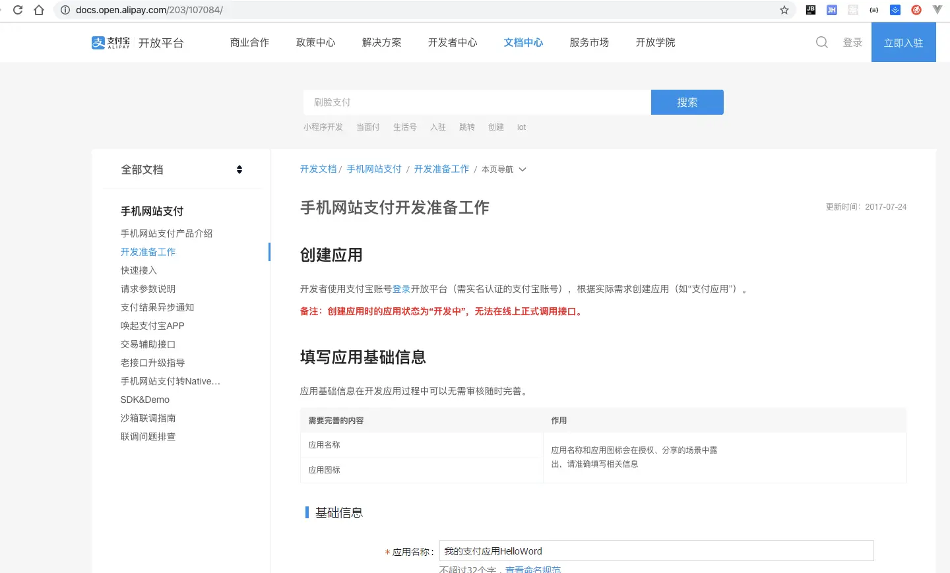950x573 pixels.
Task: Open the JetBrains JB extension icon
Action: coord(811,10)
